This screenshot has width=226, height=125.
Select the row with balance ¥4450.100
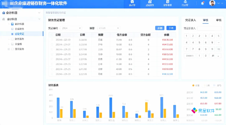(52, 59)
